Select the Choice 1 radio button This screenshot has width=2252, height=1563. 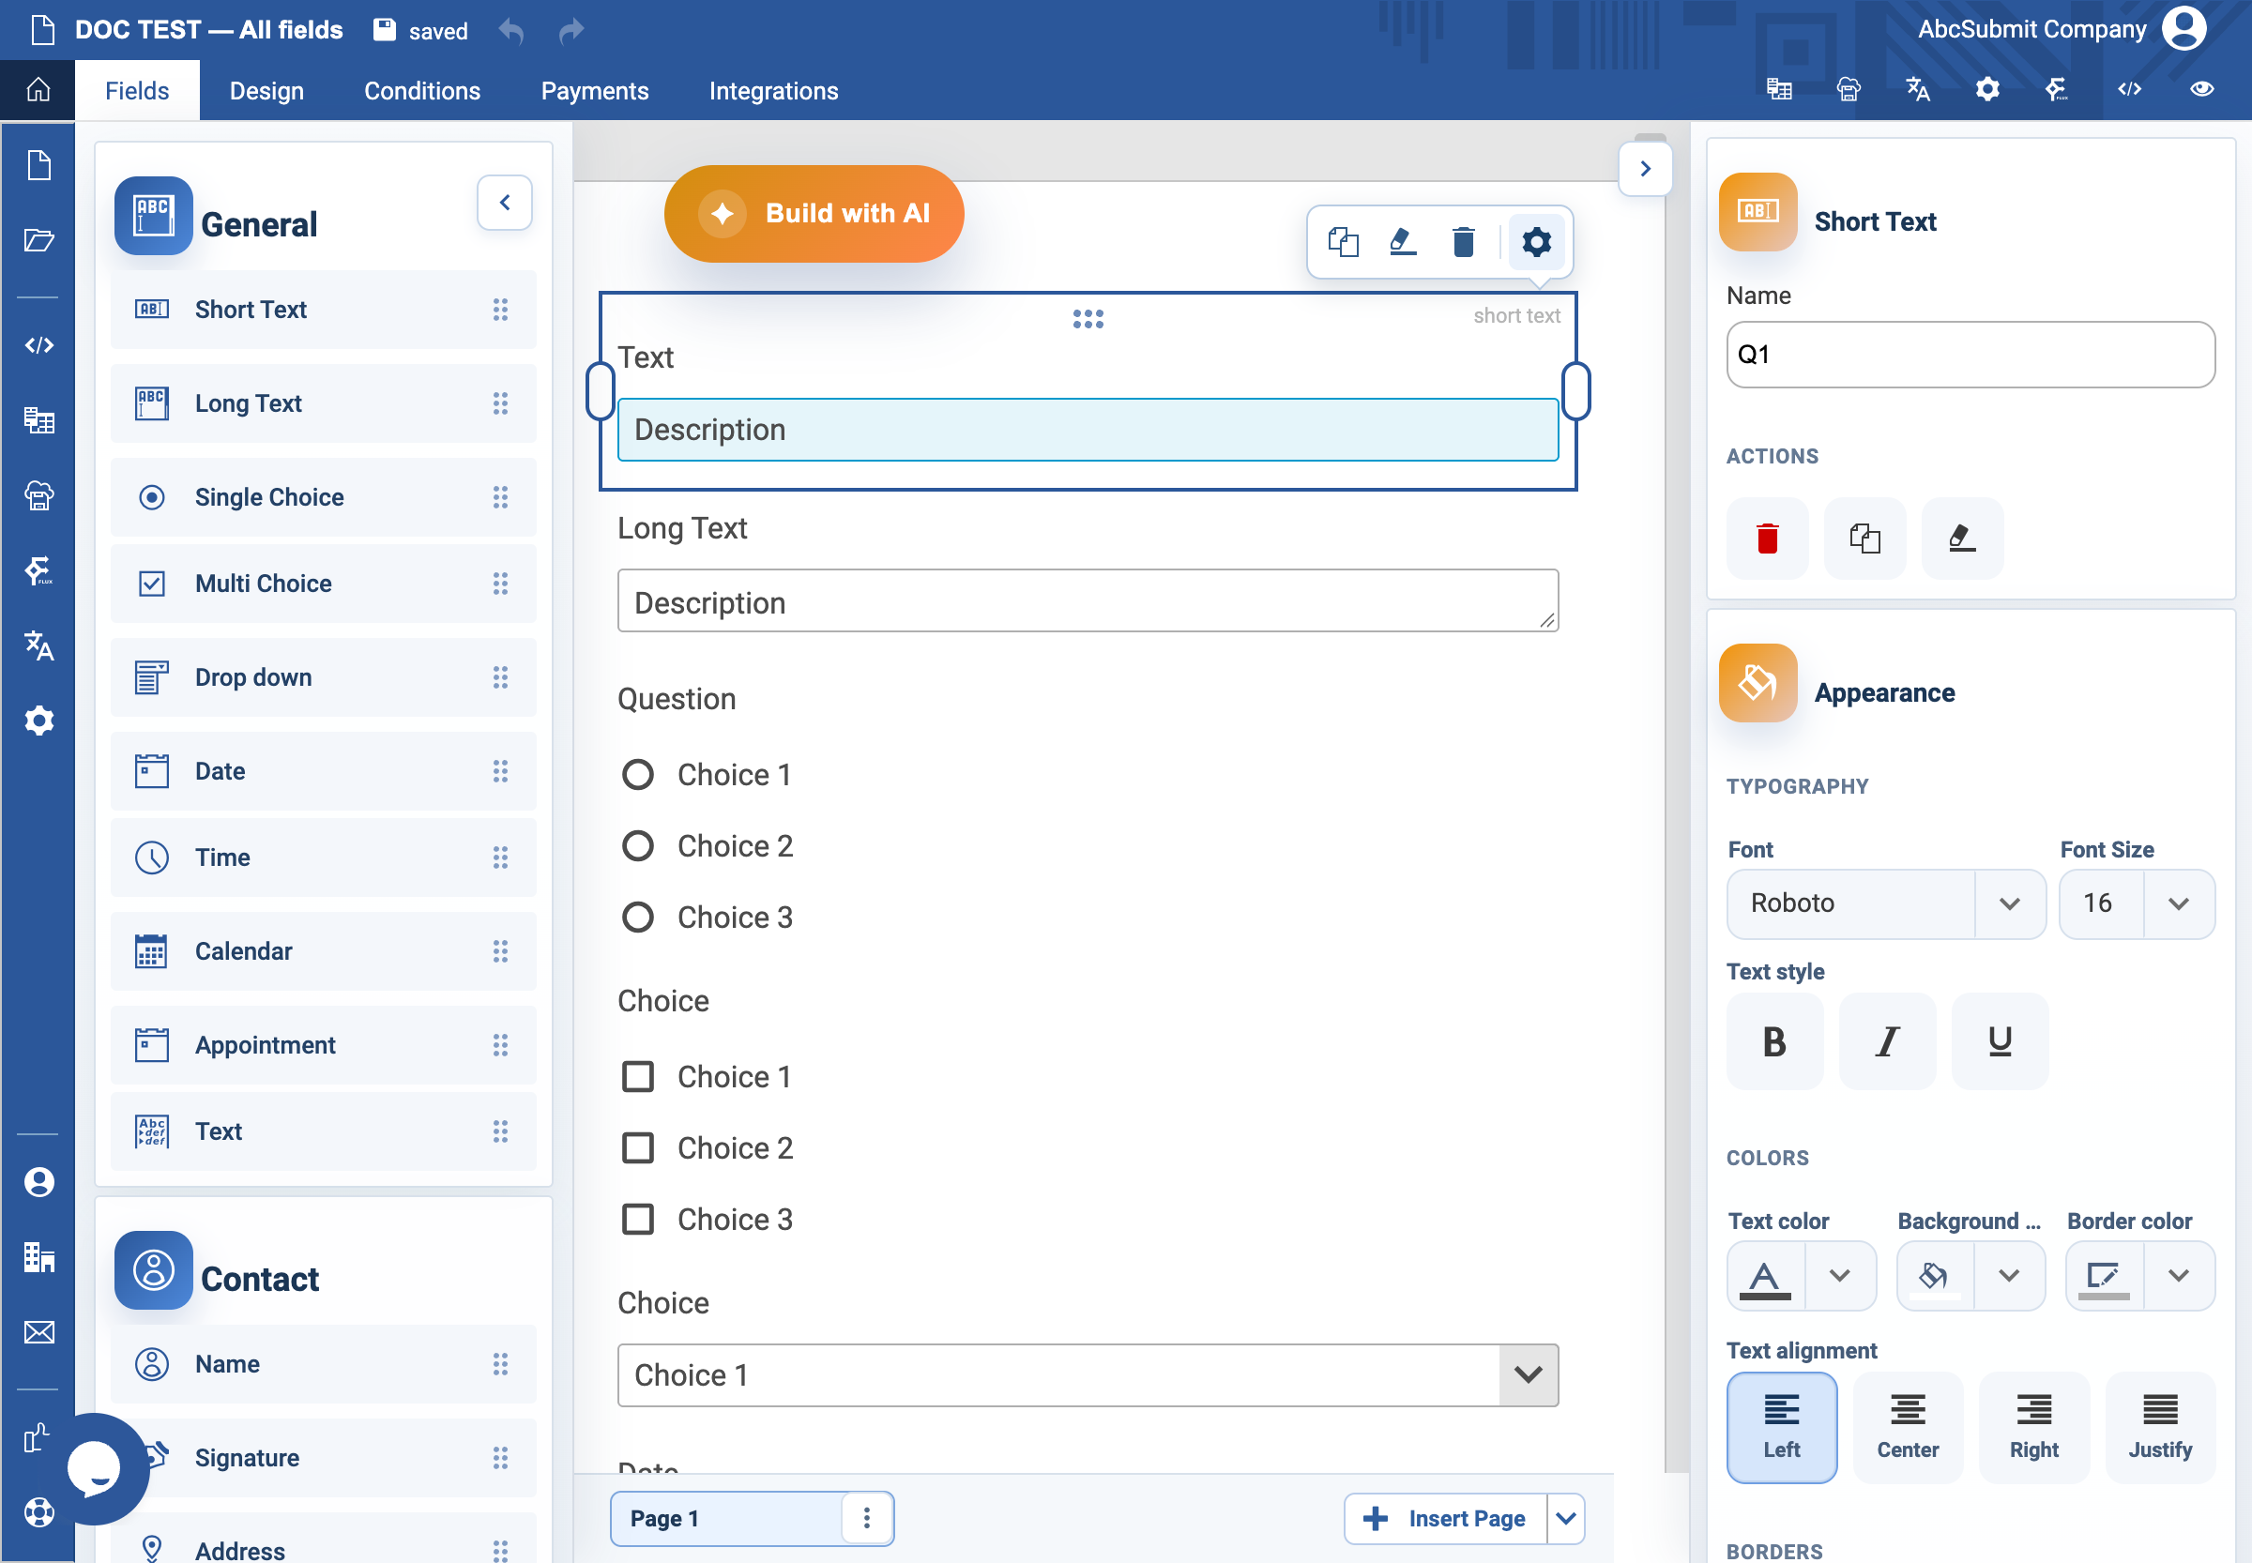638,775
